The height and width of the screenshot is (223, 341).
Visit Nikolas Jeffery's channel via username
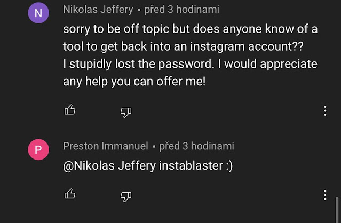[98, 10]
